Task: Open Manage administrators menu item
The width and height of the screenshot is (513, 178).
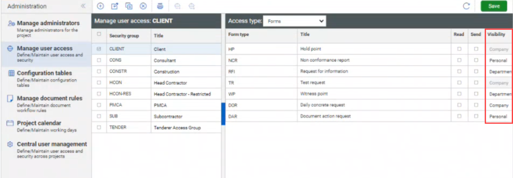Action: (x=48, y=23)
